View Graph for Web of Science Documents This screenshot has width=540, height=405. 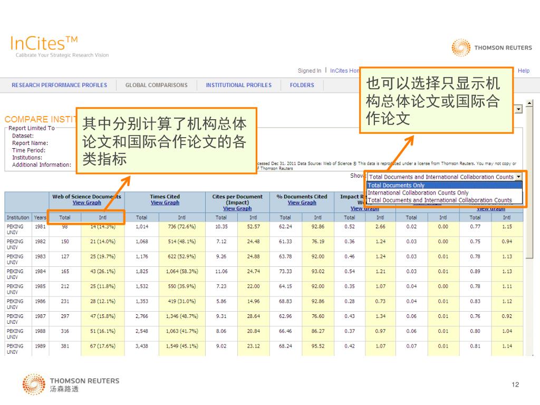(87, 203)
